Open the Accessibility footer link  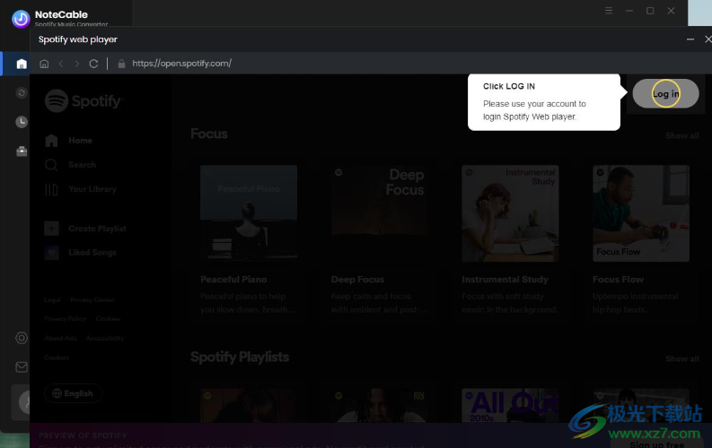coord(105,339)
